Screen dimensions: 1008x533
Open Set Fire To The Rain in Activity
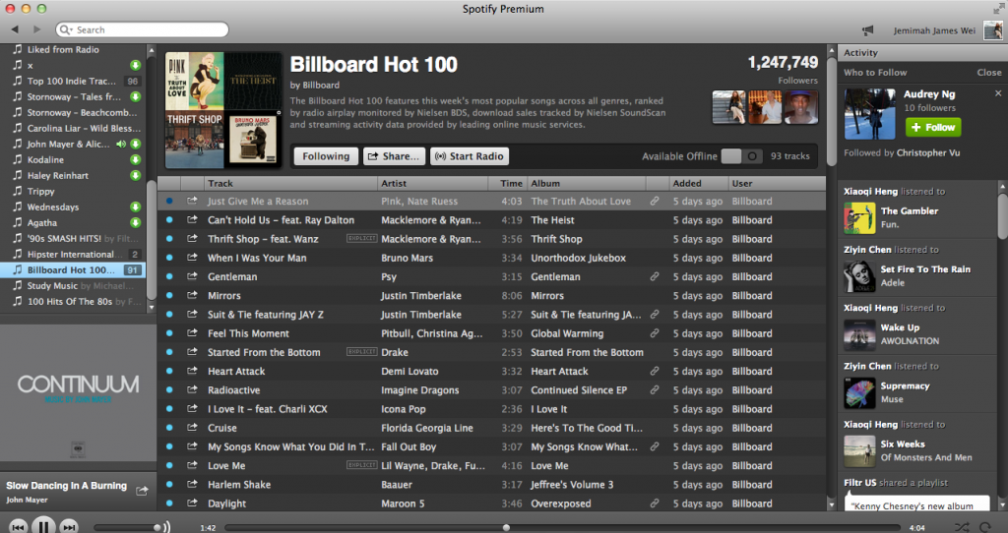[925, 269]
